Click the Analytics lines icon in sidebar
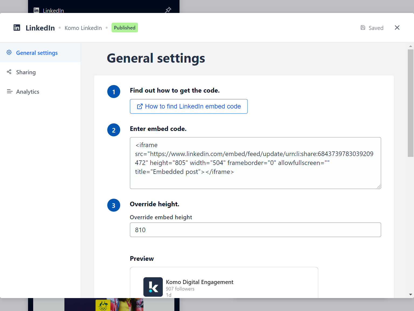The height and width of the screenshot is (311, 414). coord(10,91)
